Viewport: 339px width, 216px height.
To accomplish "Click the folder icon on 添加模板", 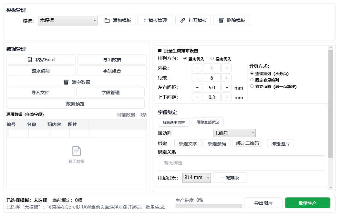I will point(107,21).
